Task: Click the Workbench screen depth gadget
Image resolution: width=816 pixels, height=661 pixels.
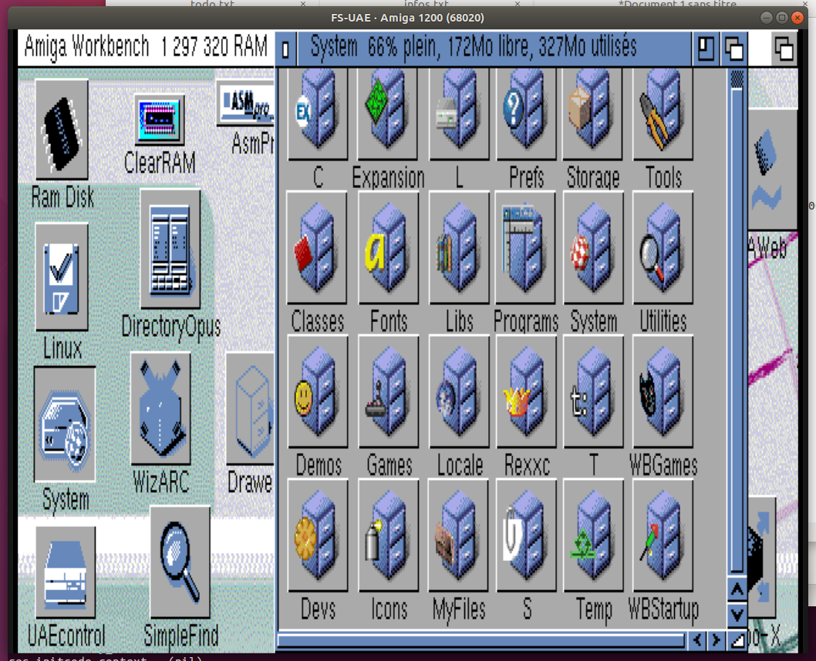Action: [x=784, y=49]
